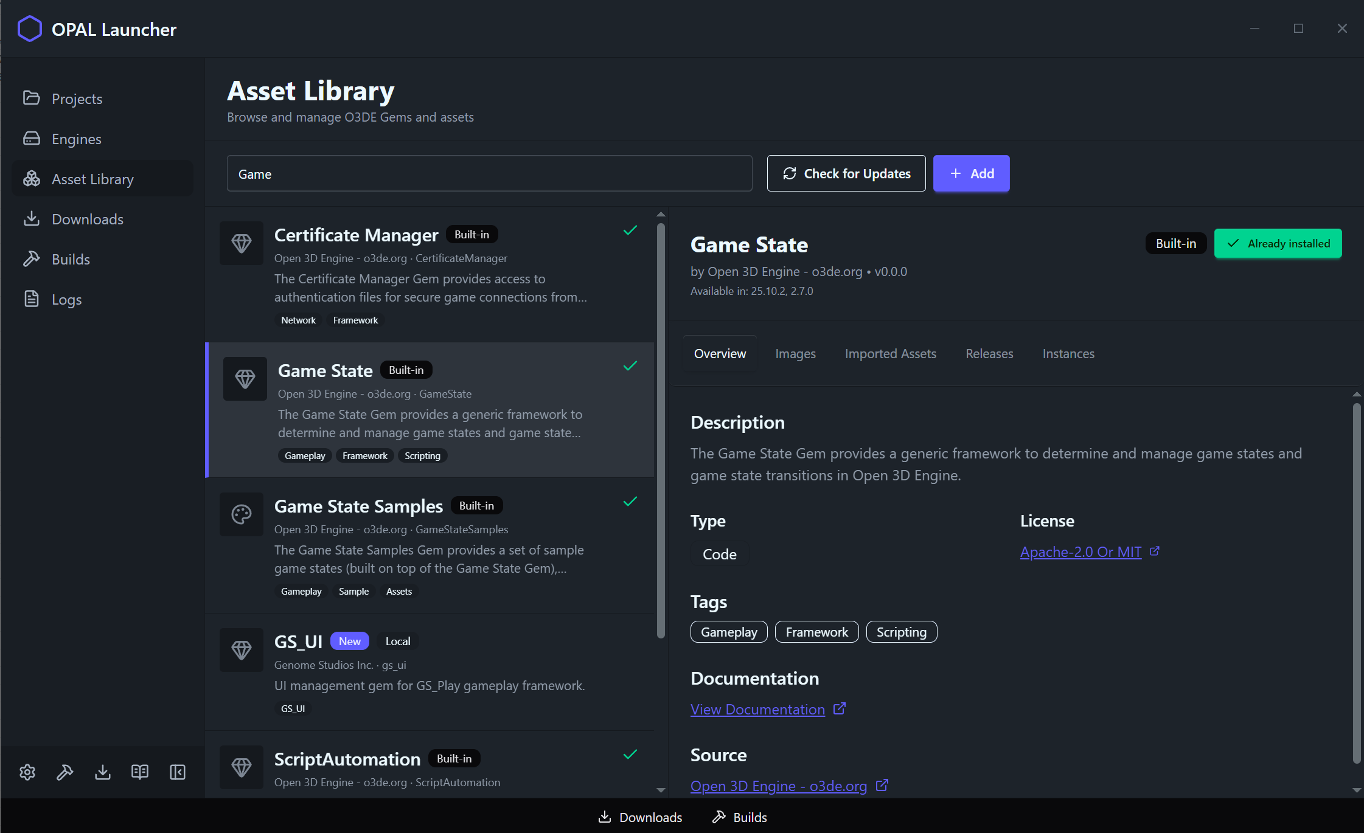Click installed checkmark on Game State Samples

tap(630, 501)
